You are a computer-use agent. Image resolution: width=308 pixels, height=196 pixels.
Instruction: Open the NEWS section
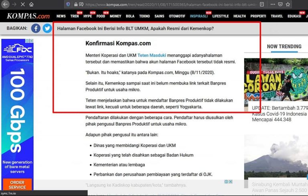point(61,16)
